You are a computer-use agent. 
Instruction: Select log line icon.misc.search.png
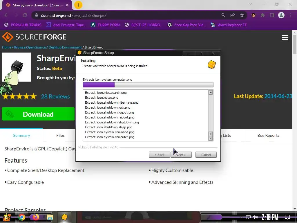(106, 93)
